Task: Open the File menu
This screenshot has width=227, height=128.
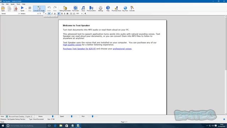Action: (3, 4)
